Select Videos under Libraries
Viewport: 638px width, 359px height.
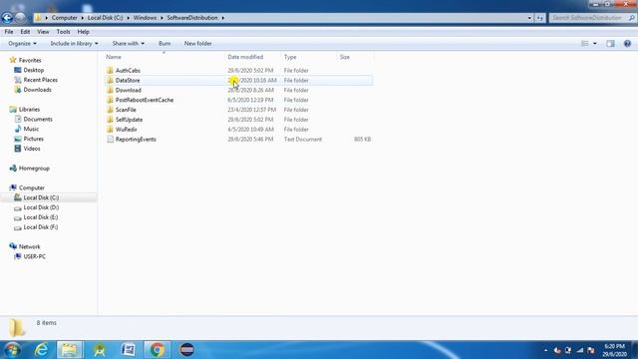[x=32, y=149]
